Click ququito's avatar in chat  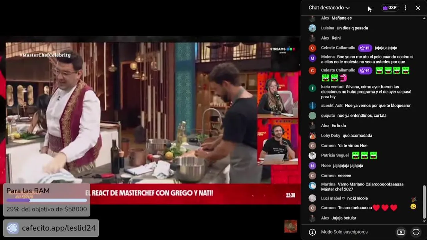(312, 116)
